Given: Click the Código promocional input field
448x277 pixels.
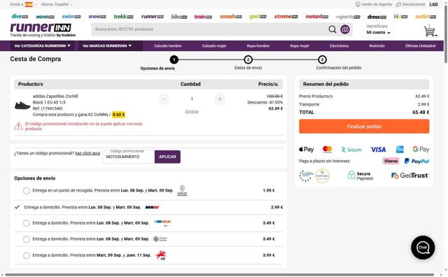Looking at the screenshot, I should pos(129,157).
